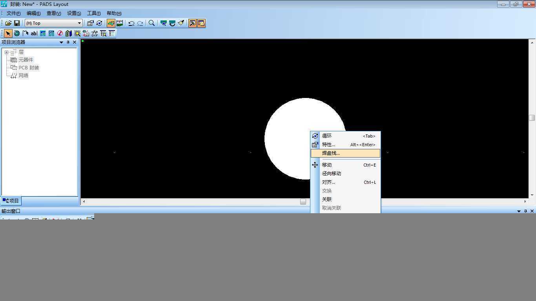Activate the Zoom magnifier tool

[151, 23]
